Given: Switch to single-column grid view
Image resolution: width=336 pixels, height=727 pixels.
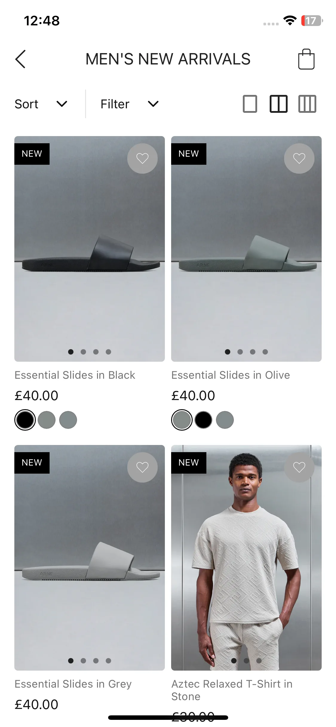Looking at the screenshot, I should (x=250, y=104).
